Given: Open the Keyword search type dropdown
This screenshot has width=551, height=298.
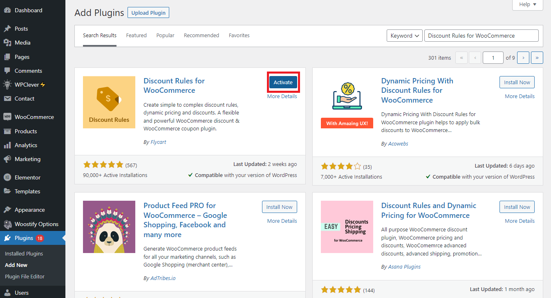Looking at the screenshot, I should tap(405, 36).
